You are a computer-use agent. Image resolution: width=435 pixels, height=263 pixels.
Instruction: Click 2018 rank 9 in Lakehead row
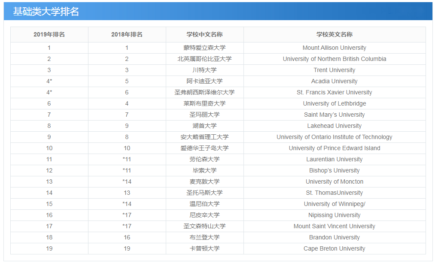click(127, 126)
